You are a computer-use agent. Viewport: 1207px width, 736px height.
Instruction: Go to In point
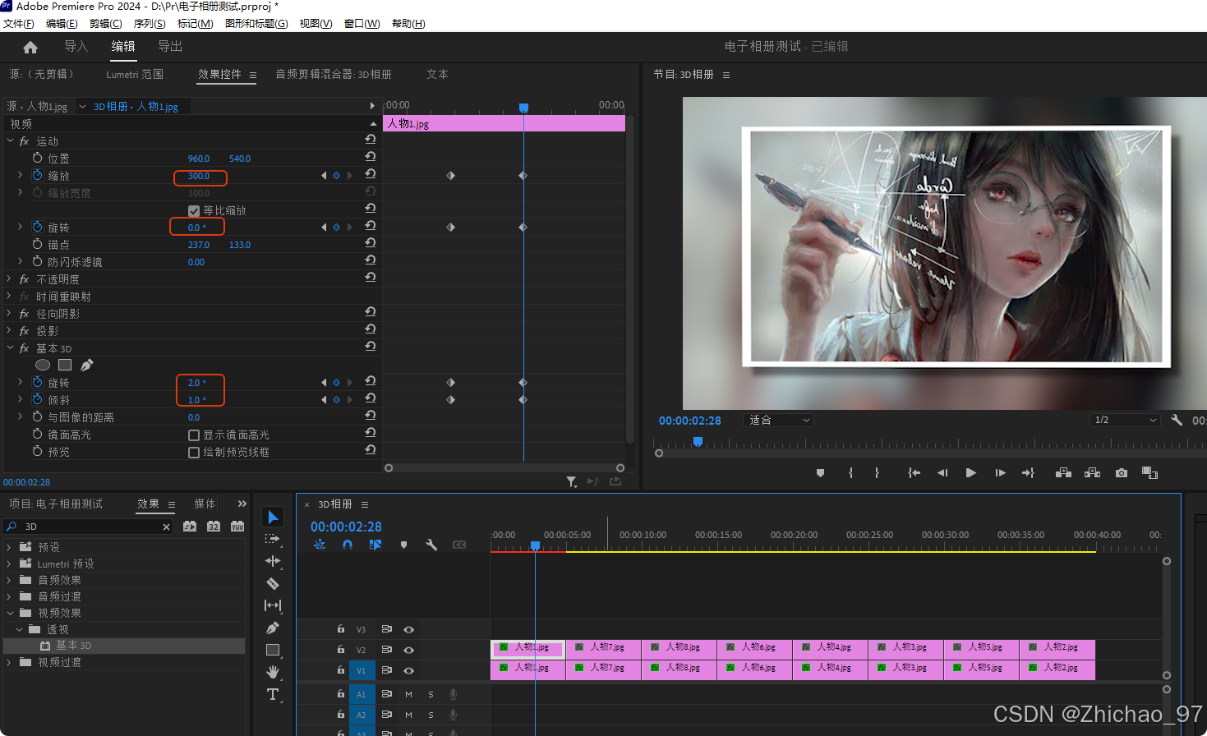tap(914, 473)
